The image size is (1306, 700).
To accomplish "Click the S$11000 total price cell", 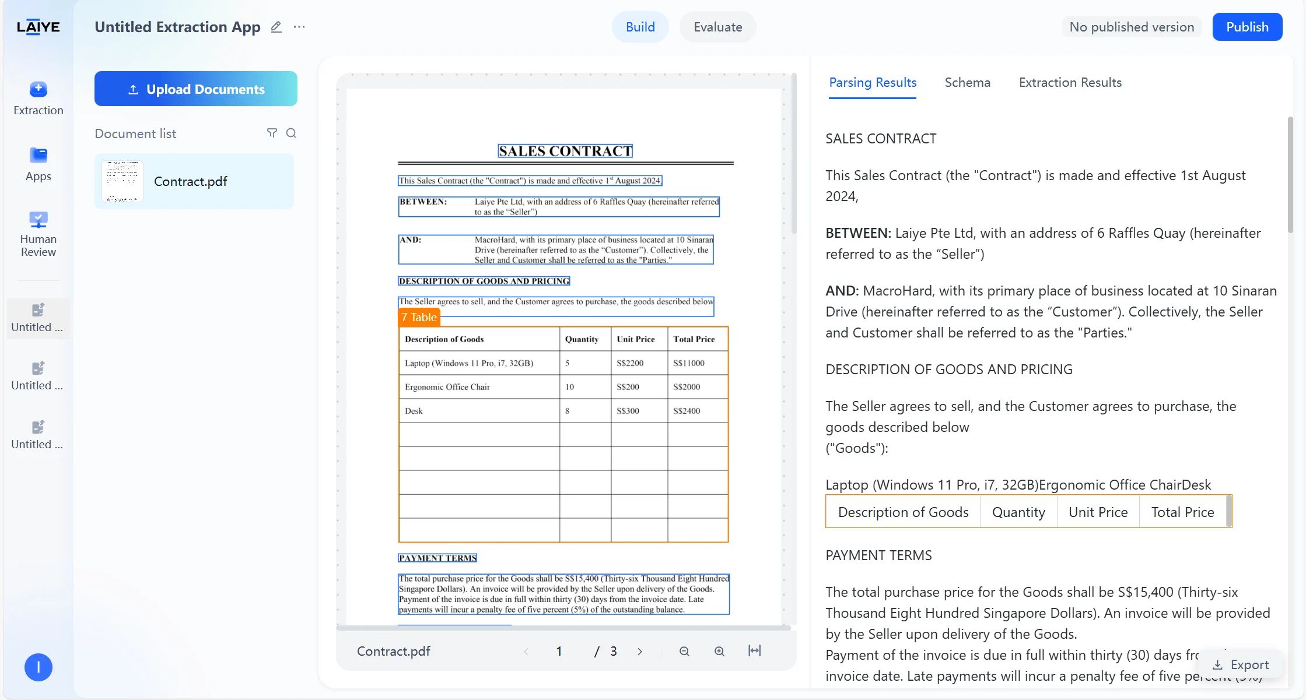I will pyautogui.click(x=698, y=363).
